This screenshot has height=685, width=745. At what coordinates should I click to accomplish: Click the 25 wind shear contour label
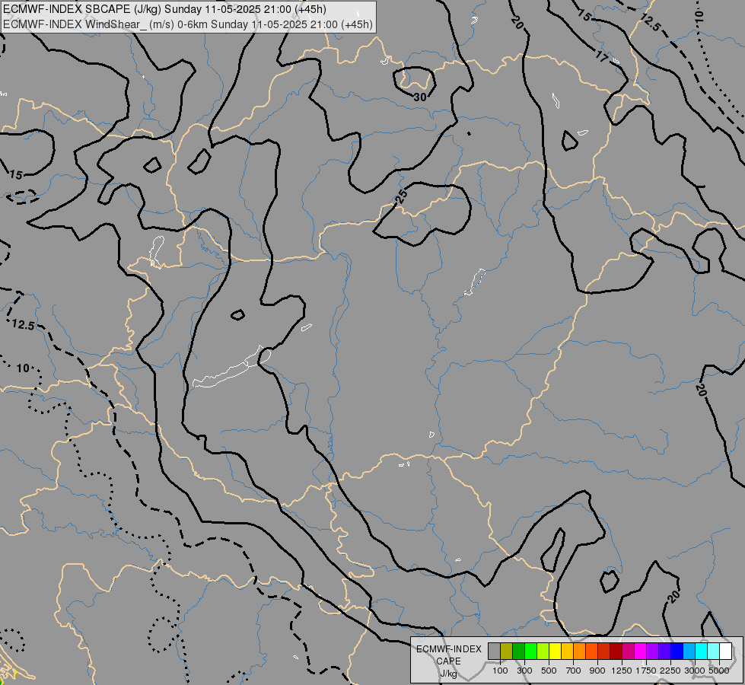(x=402, y=196)
